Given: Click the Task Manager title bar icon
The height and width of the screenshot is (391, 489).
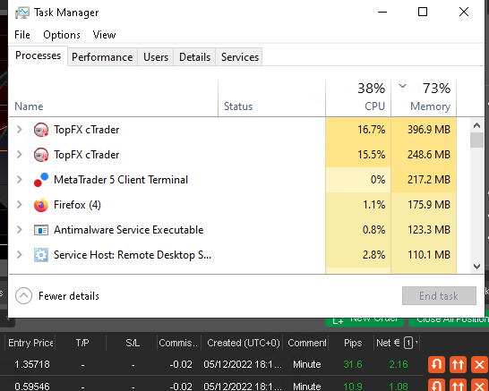Looking at the screenshot, I should click(x=21, y=13).
